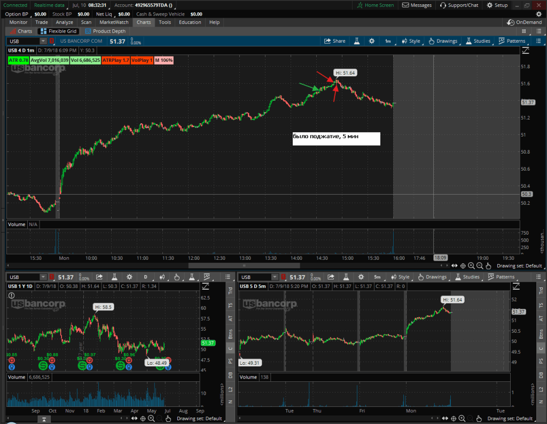Open the Style menu on main chart

pos(411,41)
